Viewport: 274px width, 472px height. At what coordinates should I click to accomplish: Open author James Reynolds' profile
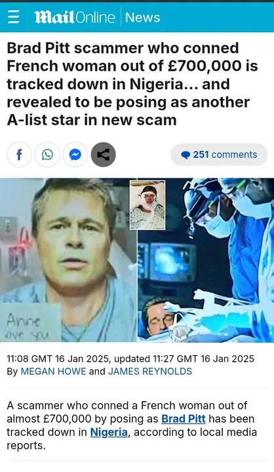150,371
